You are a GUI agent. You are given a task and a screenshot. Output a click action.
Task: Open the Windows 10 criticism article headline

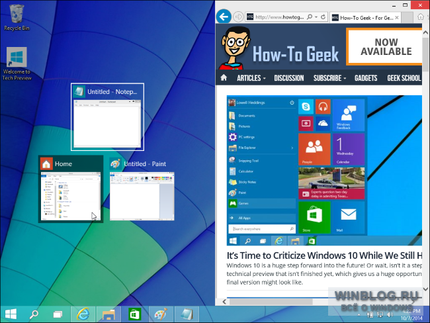(x=324, y=255)
